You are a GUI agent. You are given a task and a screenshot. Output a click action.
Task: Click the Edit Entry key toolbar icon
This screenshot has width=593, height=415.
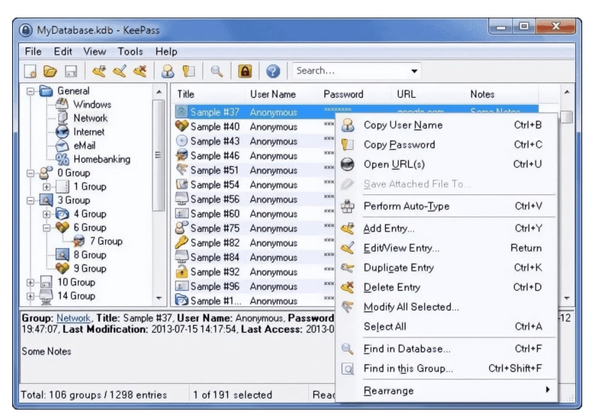click(119, 71)
